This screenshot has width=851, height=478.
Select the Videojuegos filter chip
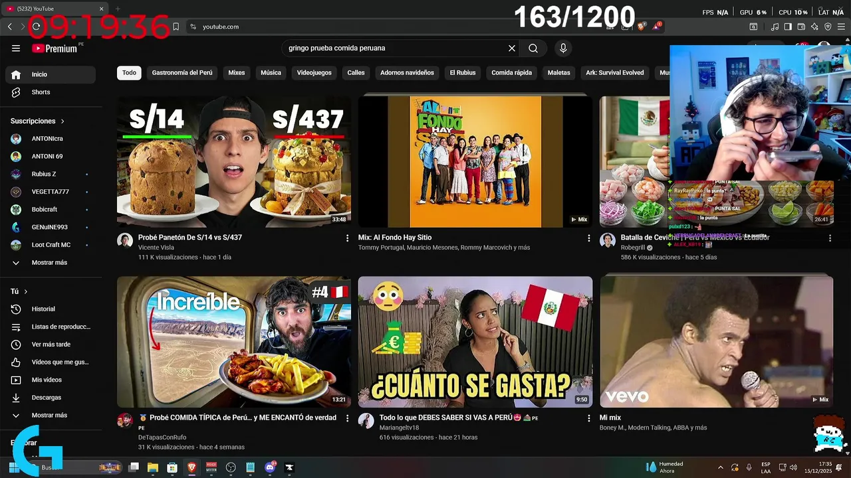[314, 72]
